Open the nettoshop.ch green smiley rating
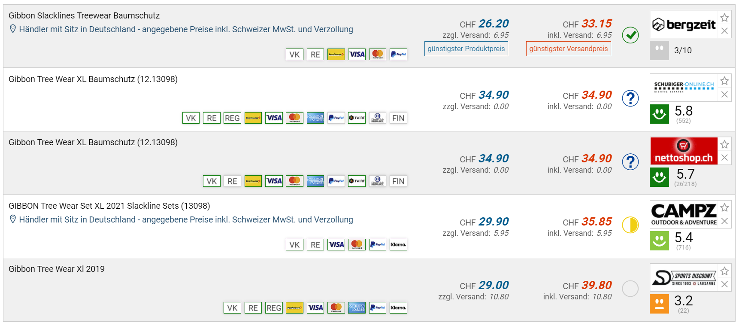 click(x=659, y=177)
